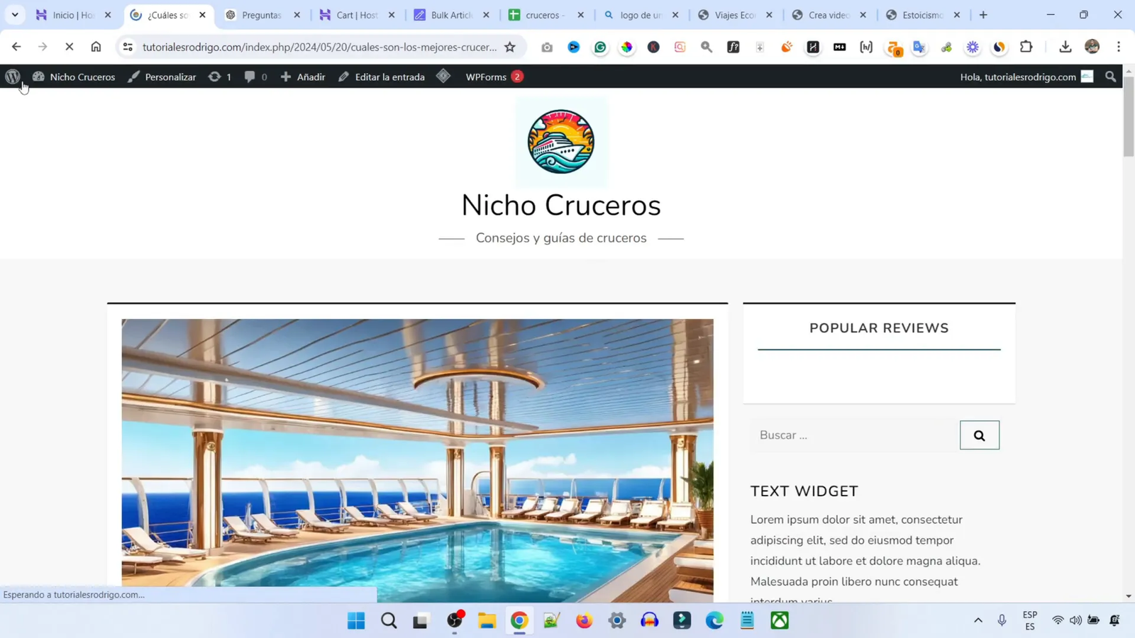Click the extensions puzzle piece icon
1135x638 pixels.
[x=1026, y=47]
